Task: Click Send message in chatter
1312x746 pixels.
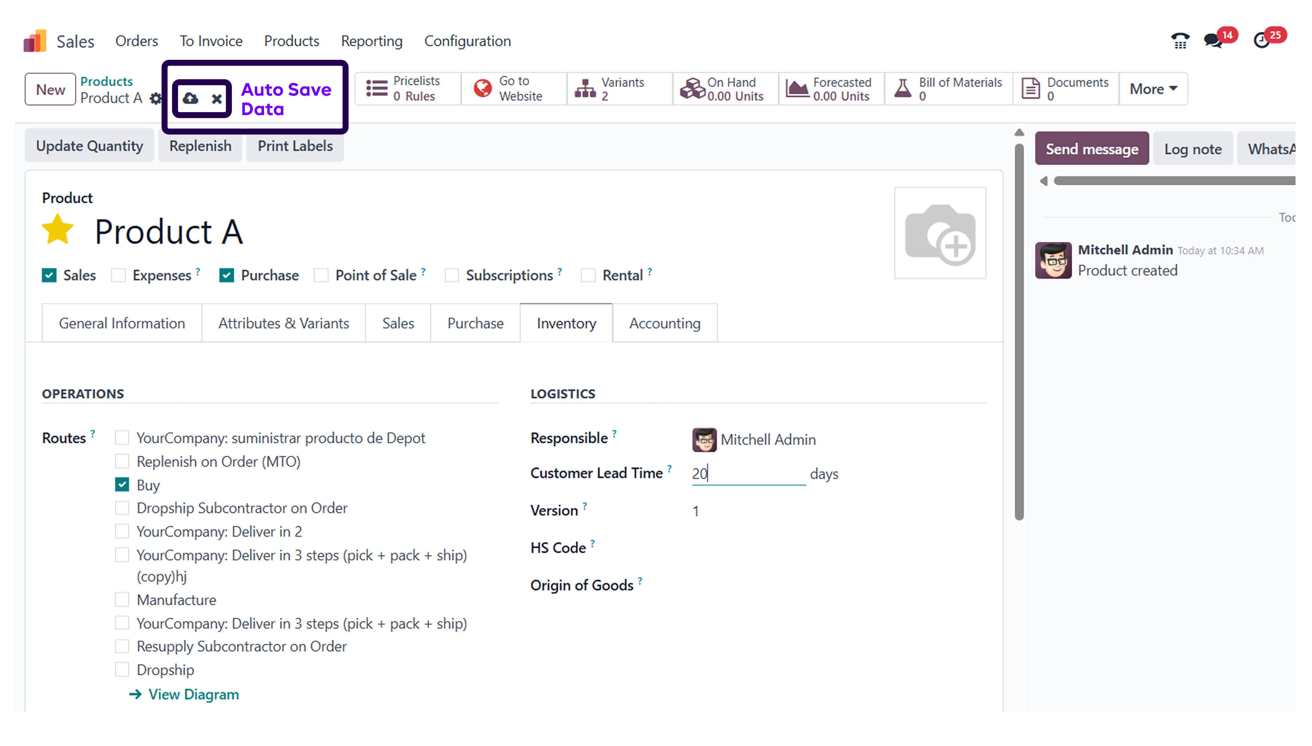Action: pos(1092,149)
